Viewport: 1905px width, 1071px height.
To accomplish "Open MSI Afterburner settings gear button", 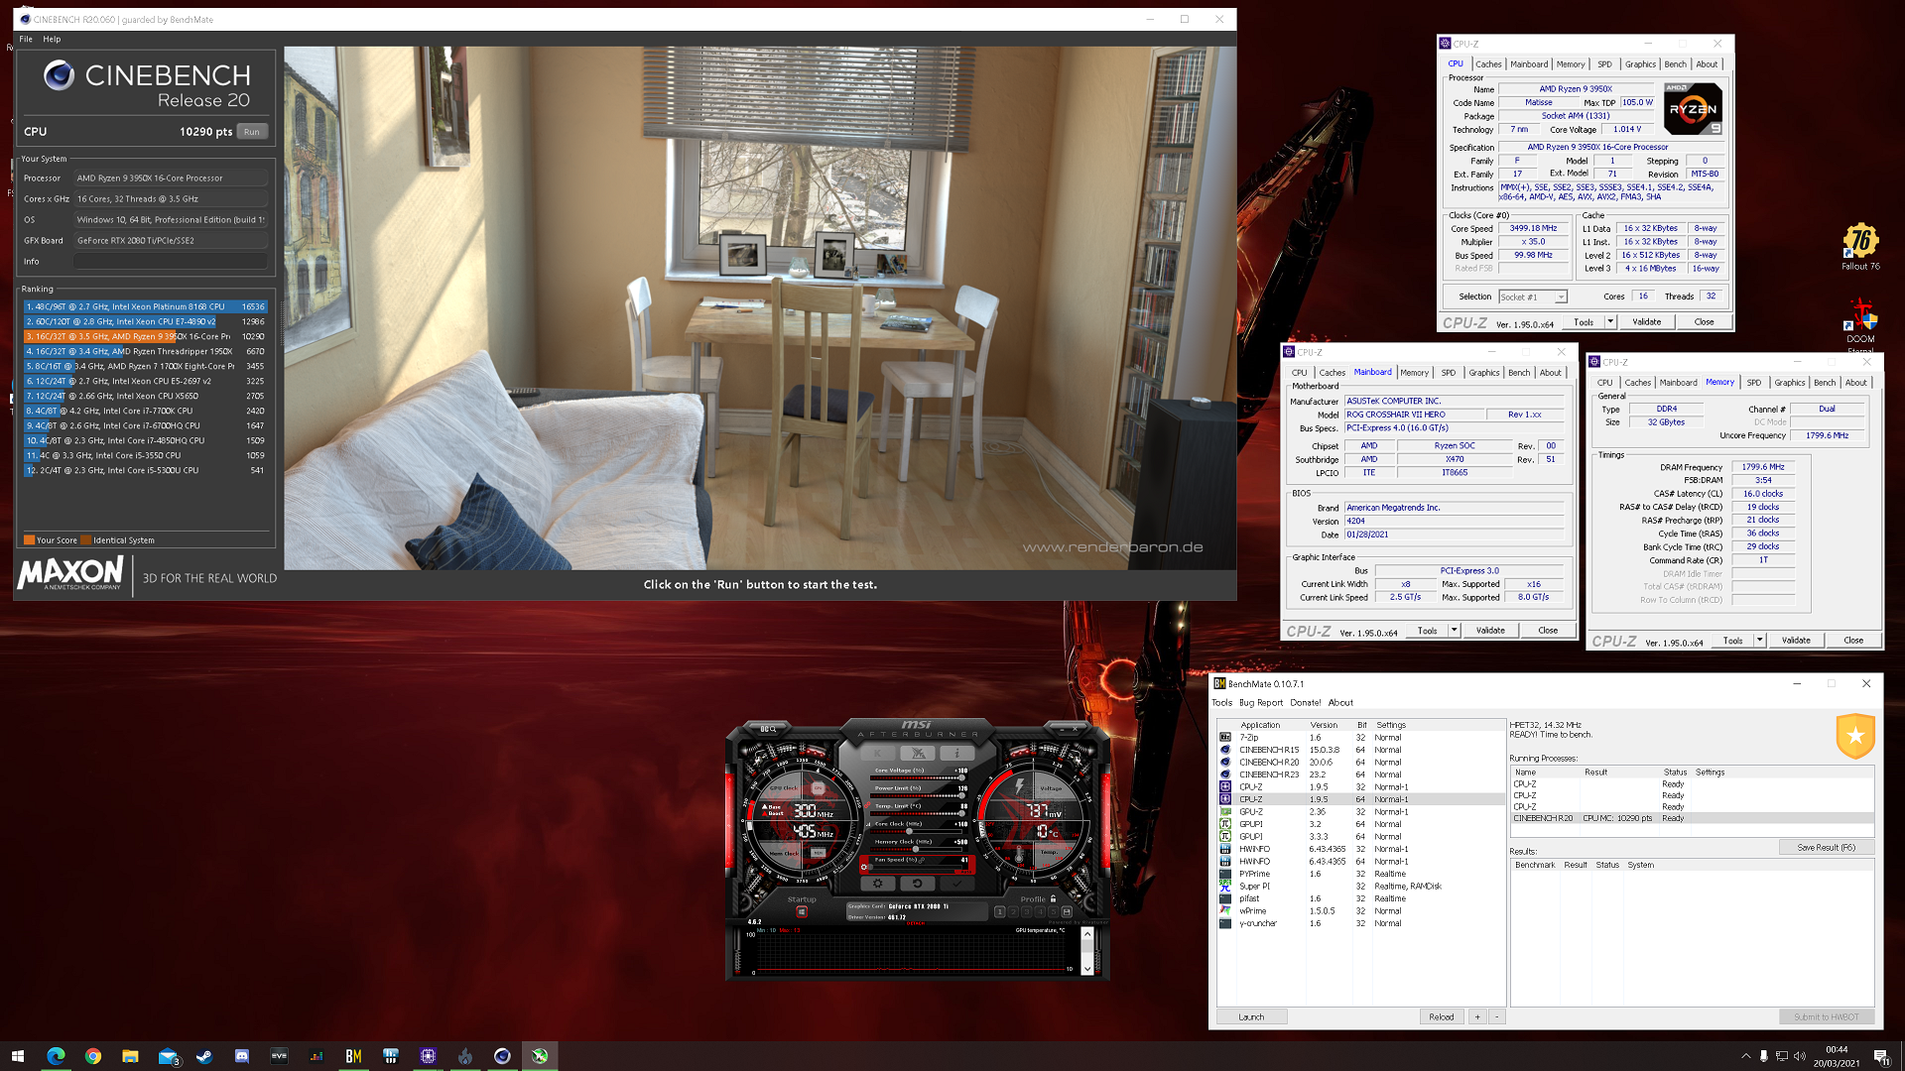I will [x=877, y=883].
